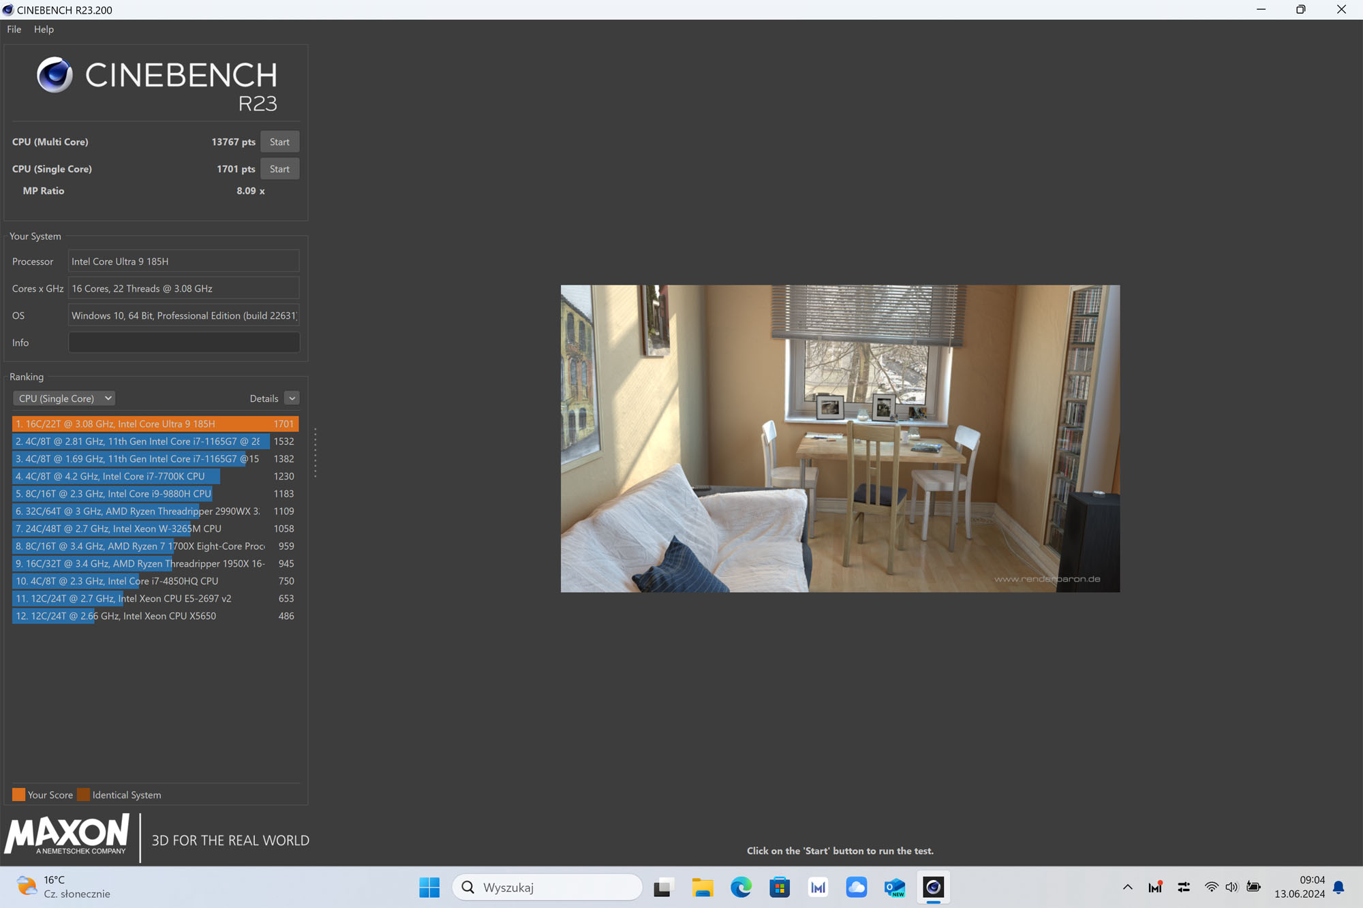Launch Microsoft Edge from the taskbar
Screen dimensions: 1363x908
(x=741, y=887)
